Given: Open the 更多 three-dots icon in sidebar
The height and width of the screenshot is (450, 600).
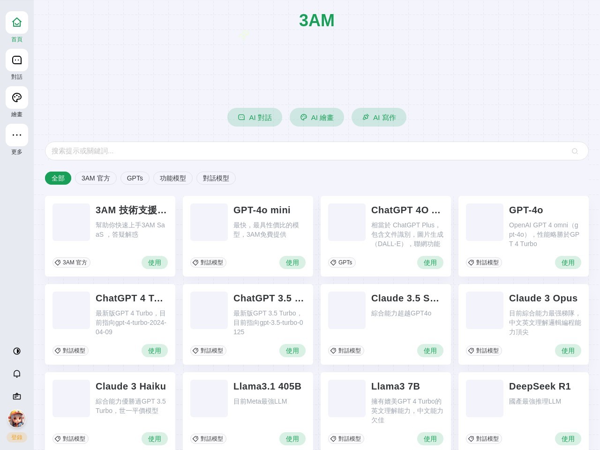Looking at the screenshot, I should click(x=17, y=135).
